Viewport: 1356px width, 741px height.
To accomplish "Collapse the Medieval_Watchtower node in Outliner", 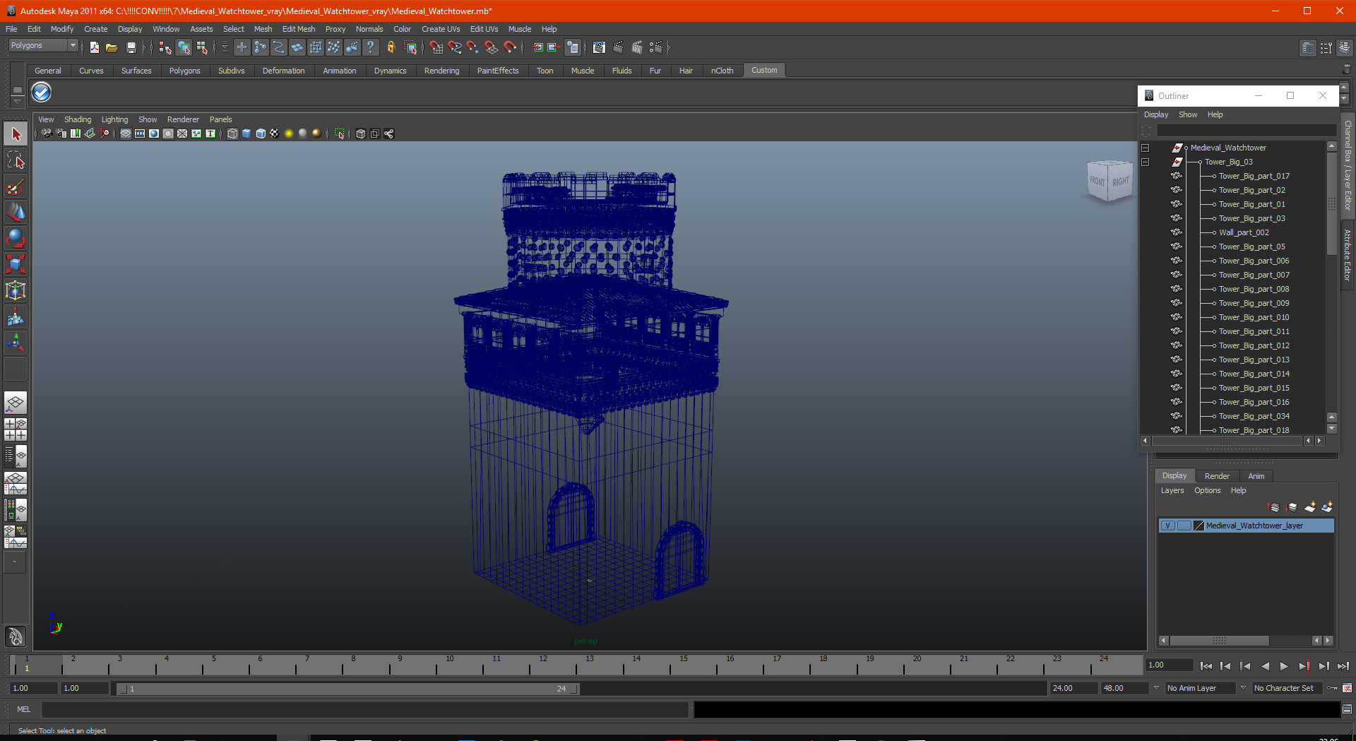I will point(1146,148).
